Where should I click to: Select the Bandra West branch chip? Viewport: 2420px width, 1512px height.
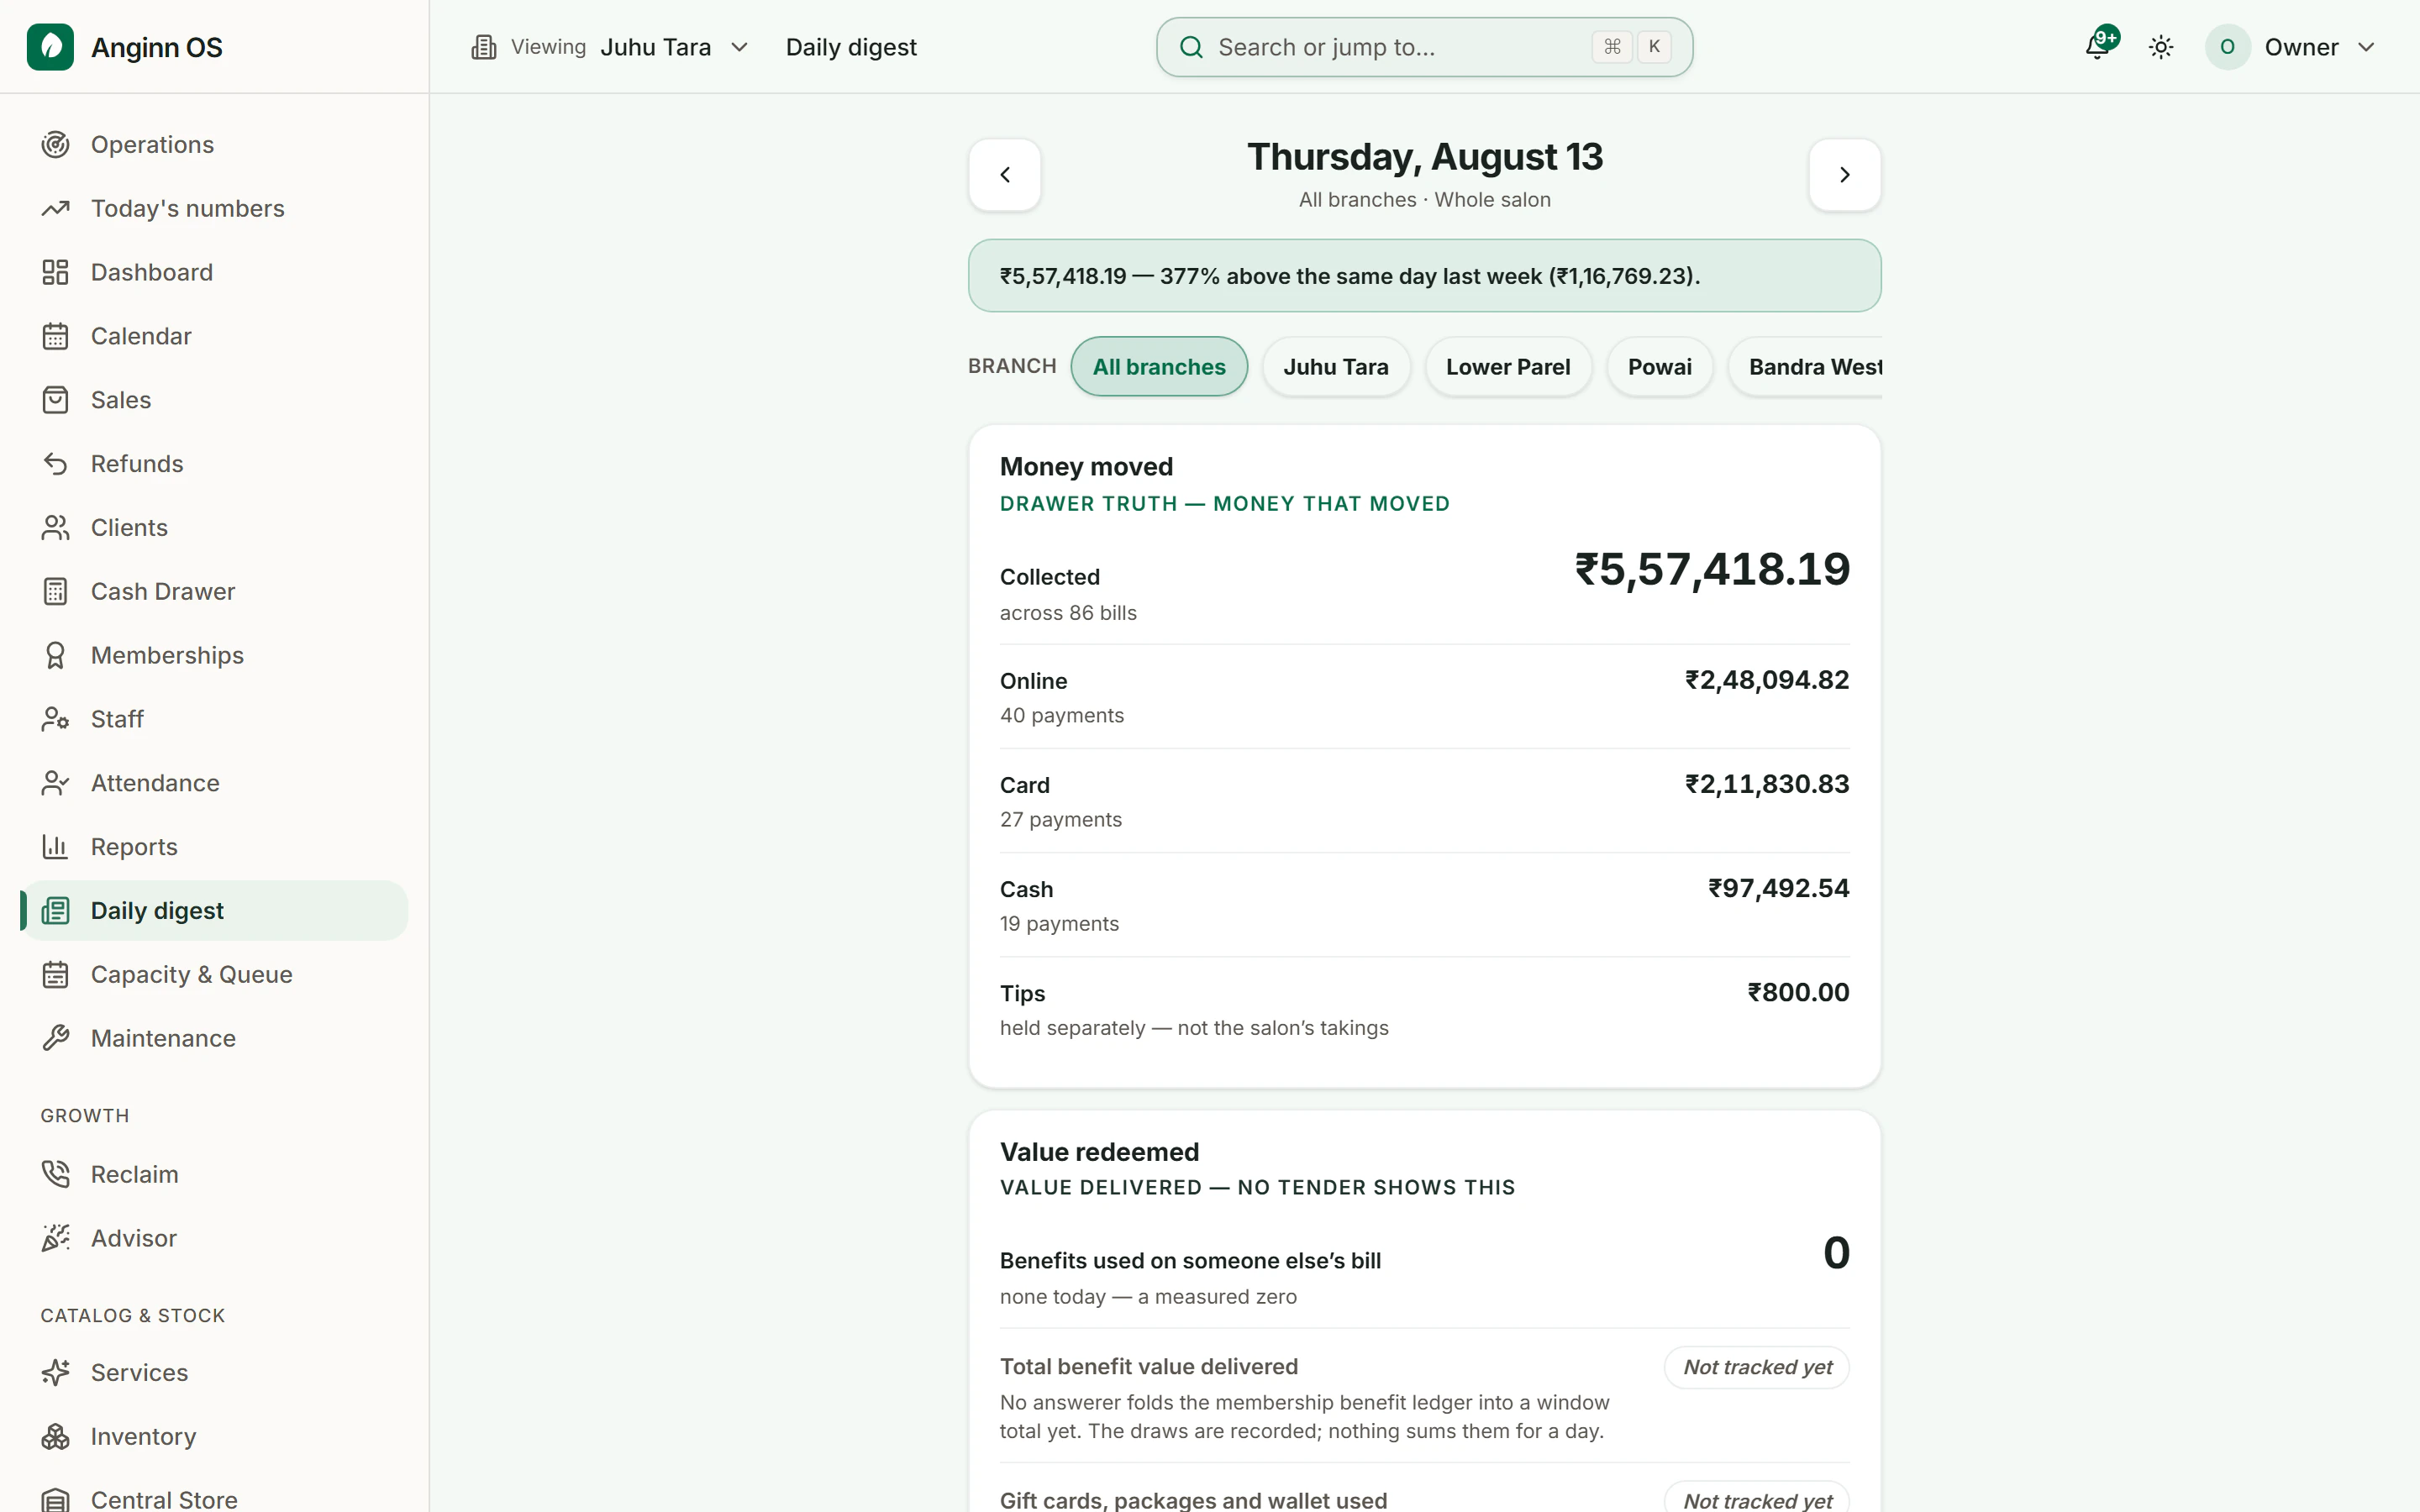pyautogui.click(x=1806, y=367)
